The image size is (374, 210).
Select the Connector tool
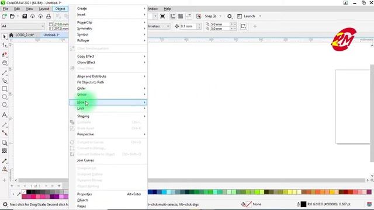pos(4,133)
